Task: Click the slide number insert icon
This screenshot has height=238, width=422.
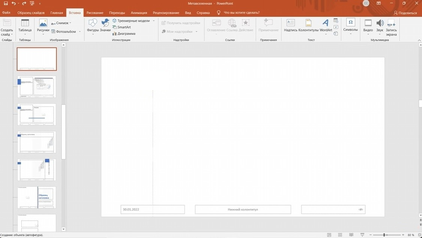Action: coord(336,27)
